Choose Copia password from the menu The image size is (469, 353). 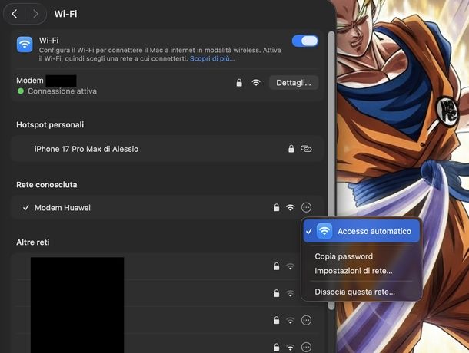click(344, 256)
